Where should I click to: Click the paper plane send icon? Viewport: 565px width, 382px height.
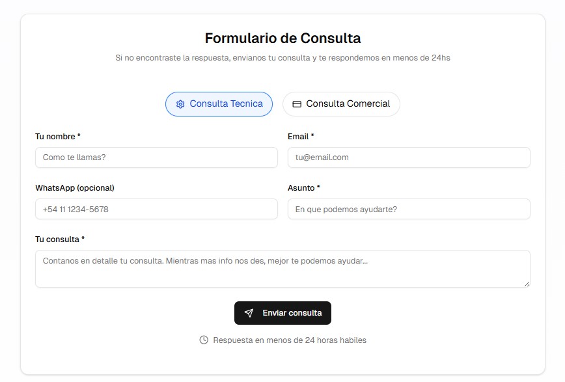[x=249, y=313]
